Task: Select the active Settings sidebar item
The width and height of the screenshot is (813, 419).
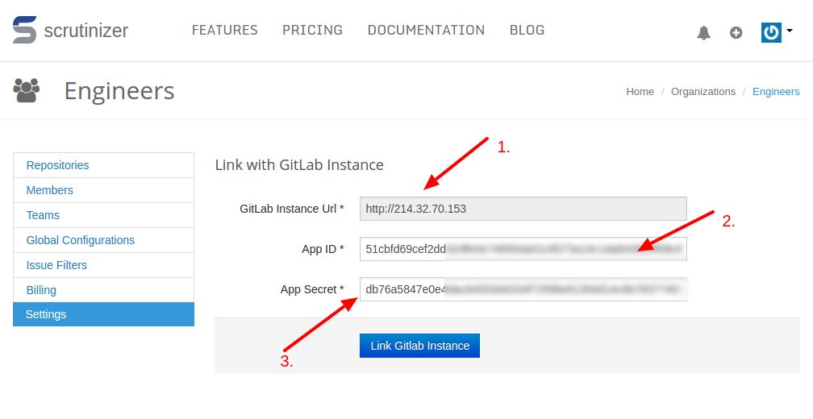Action: pyautogui.click(x=104, y=314)
